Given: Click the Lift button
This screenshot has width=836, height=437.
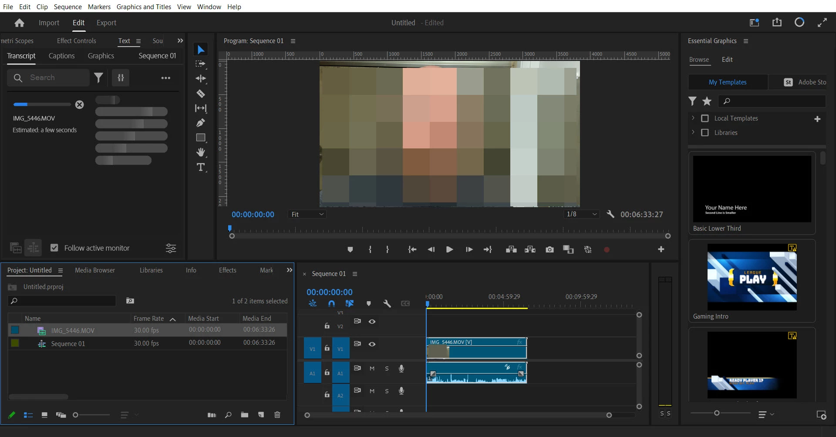Looking at the screenshot, I should click(511, 249).
